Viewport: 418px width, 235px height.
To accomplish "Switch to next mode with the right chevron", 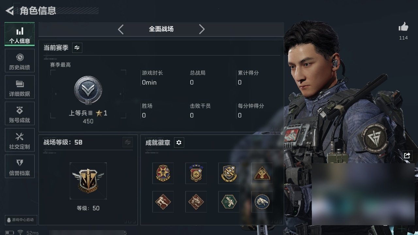I will (202, 29).
